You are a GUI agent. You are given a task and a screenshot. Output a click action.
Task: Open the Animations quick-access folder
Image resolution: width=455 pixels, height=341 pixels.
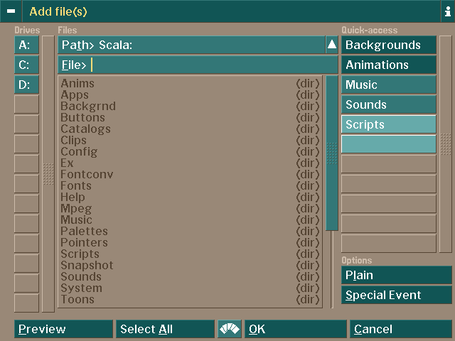click(x=388, y=65)
